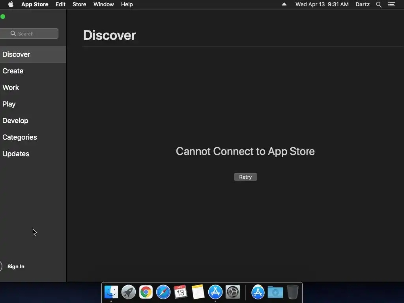This screenshot has width=404, height=303.
Task: Select Play in the sidebar
Action: coord(33,104)
